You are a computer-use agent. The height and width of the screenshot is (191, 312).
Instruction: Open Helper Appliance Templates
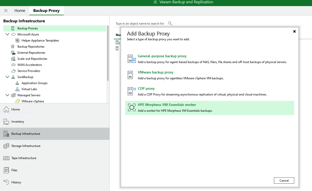(40, 41)
